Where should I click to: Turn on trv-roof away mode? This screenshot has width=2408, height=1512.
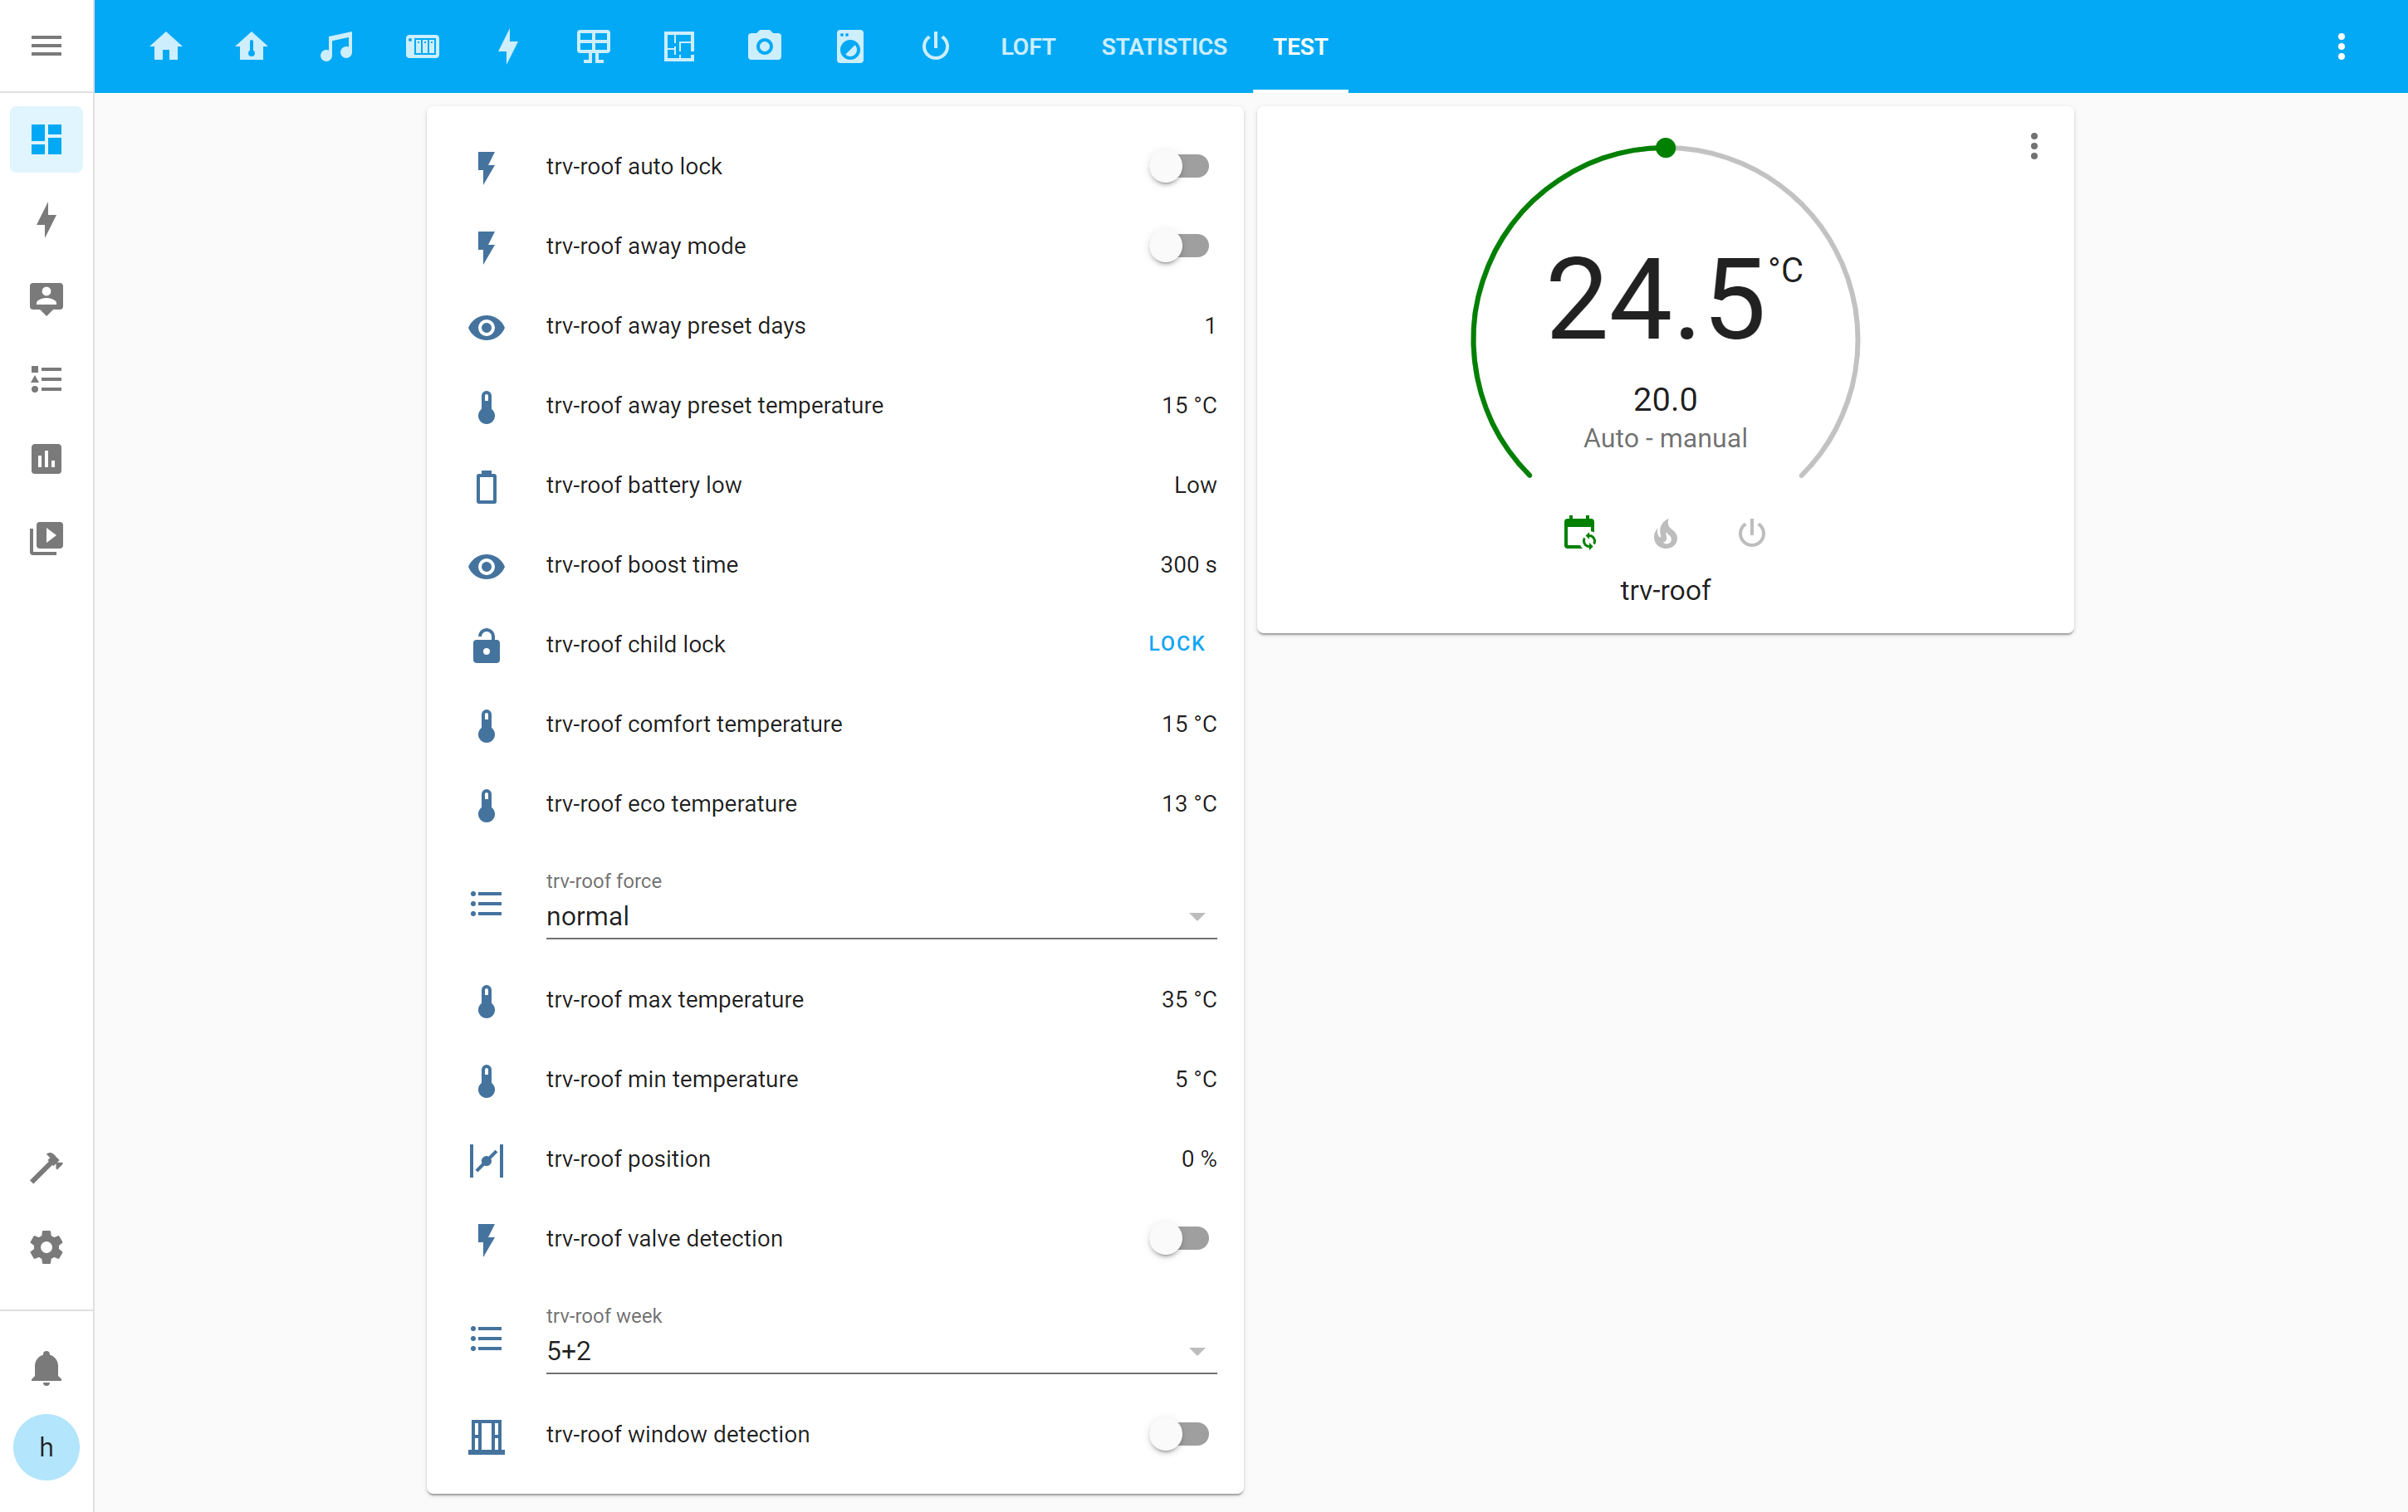[x=1180, y=246]
